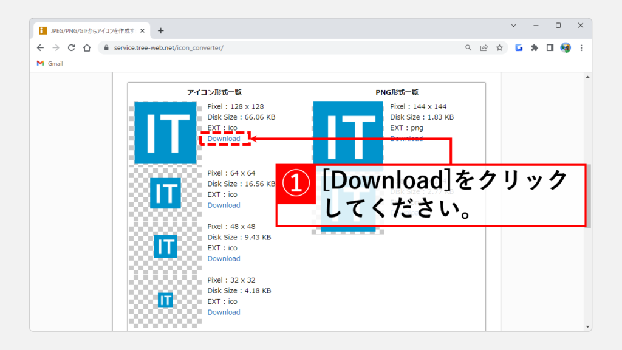Click the address bar URL field
Screen dimensions: 622x350
coord(273,48)
